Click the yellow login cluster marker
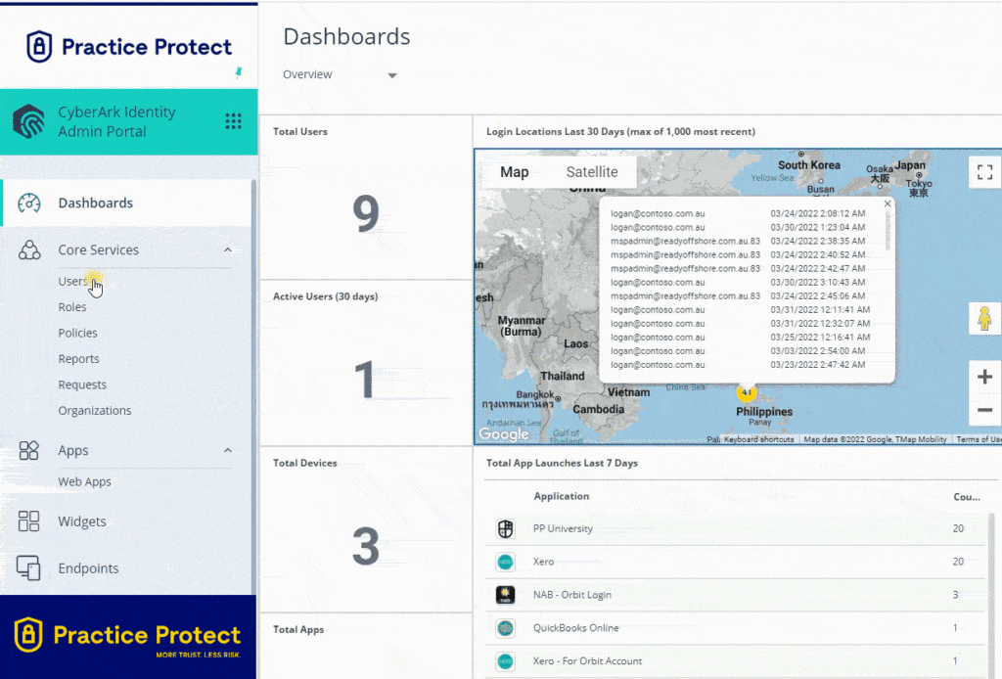1002x679 pixels. tap(747, 392)
